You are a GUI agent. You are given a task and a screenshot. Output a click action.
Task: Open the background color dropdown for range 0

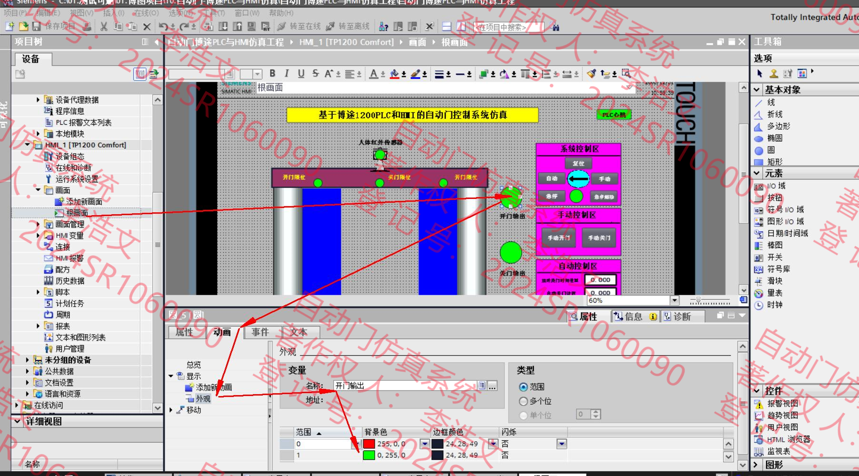(x=425, y=444)
